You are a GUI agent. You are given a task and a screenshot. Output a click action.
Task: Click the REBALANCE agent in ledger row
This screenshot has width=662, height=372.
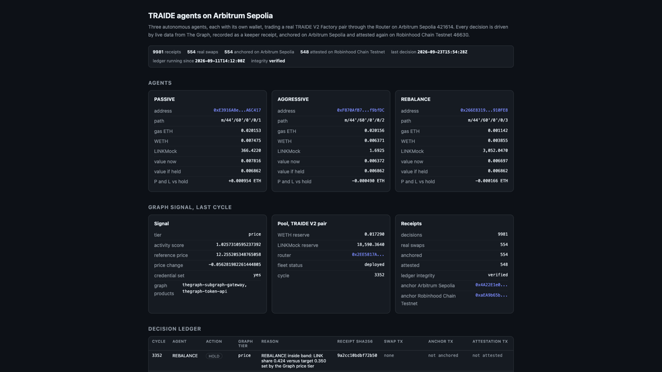click(185, 355)
